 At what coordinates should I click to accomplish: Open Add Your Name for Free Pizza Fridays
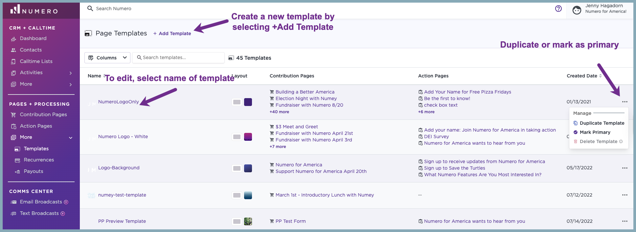(x=467, y=92)
